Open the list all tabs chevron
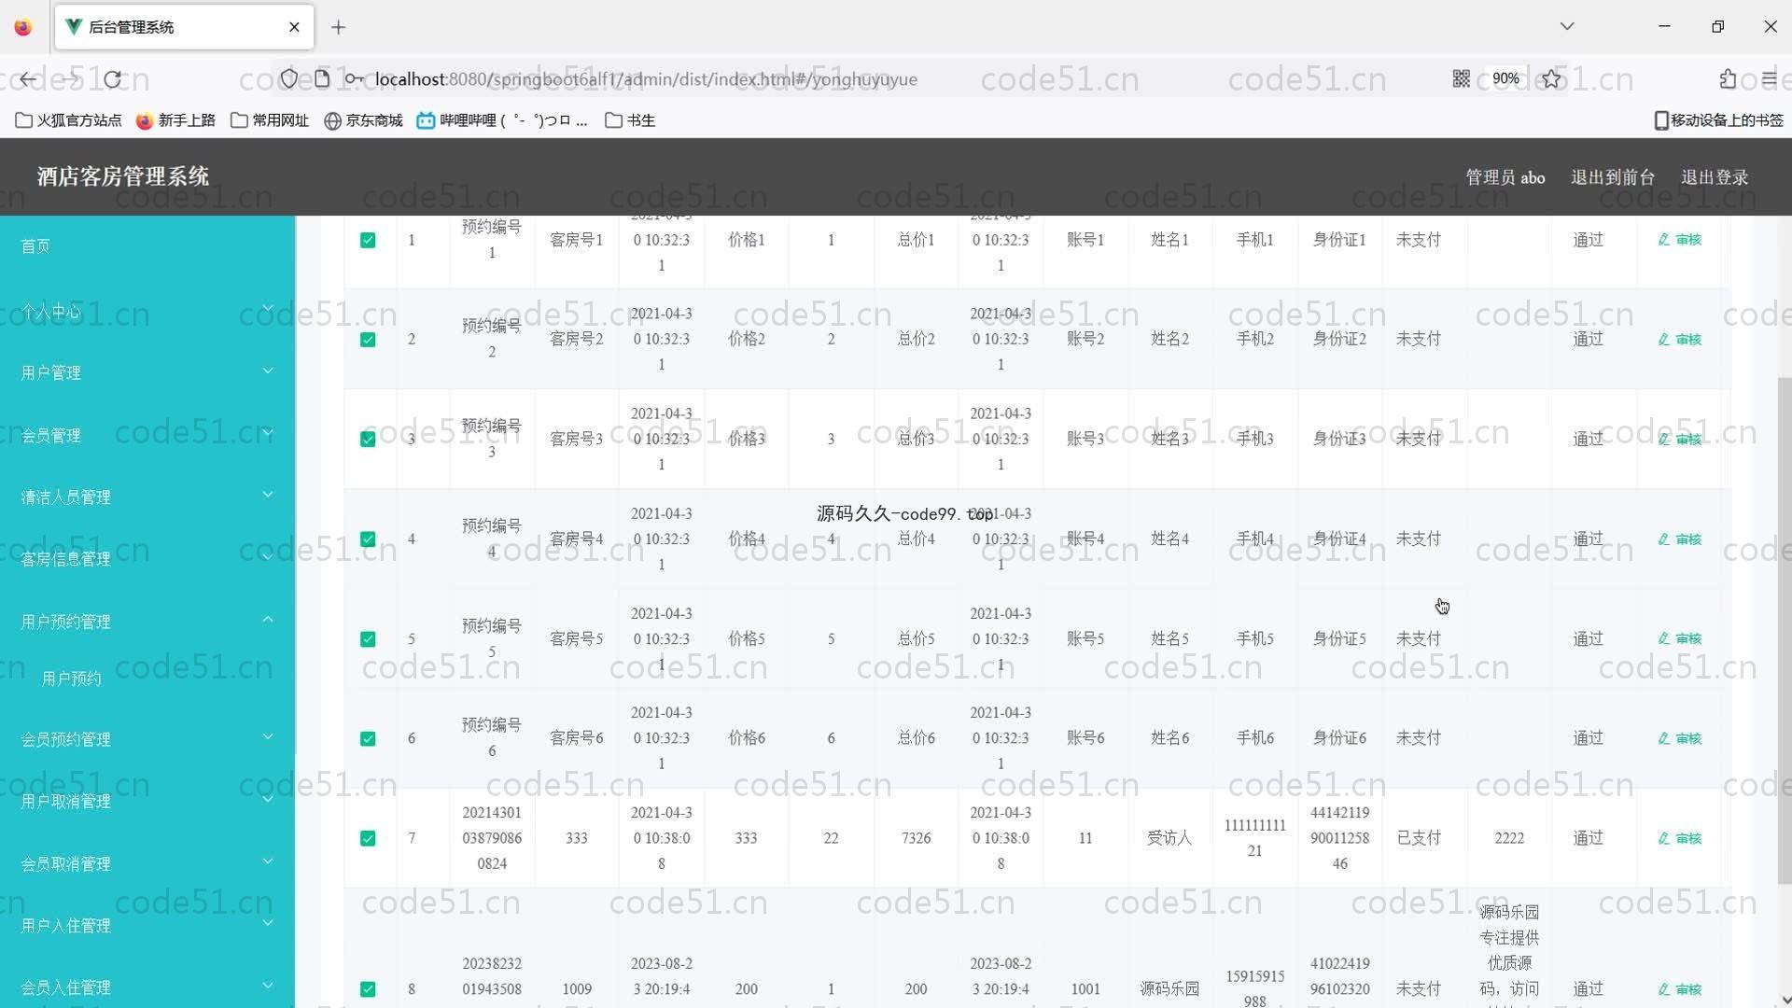The width and height of the screenshot is (1792, 1008). tap(1567, 26)
